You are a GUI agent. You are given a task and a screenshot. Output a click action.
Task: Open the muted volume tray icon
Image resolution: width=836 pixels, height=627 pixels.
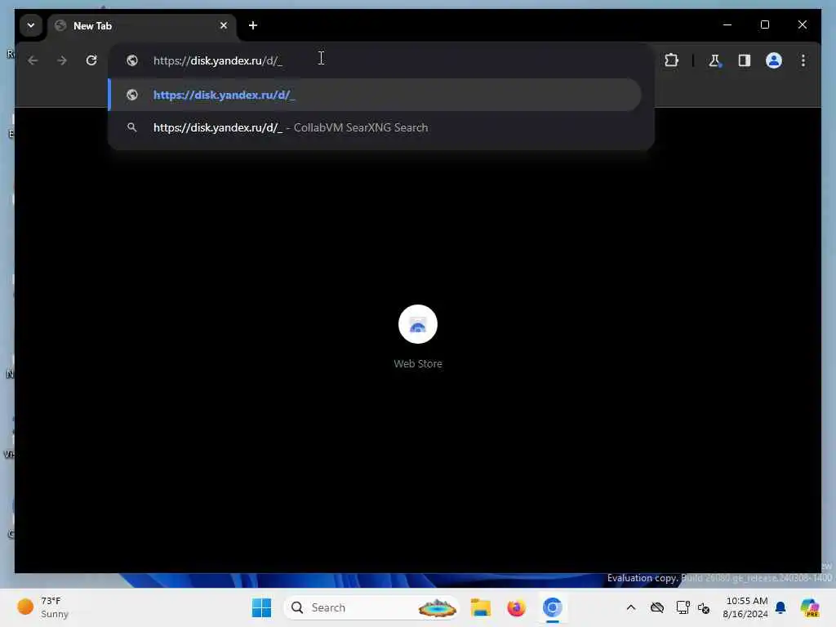point(703,607)
